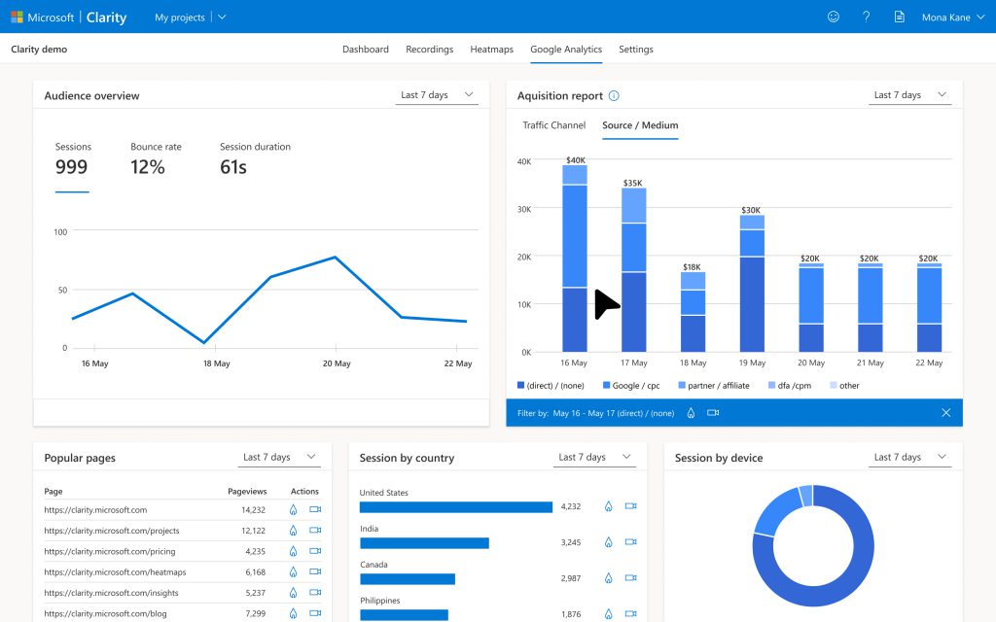Screen dimensions: 996x622
Task: Open the https://clarity.microsoft.com/pricing link
Action: coord(110,552)
